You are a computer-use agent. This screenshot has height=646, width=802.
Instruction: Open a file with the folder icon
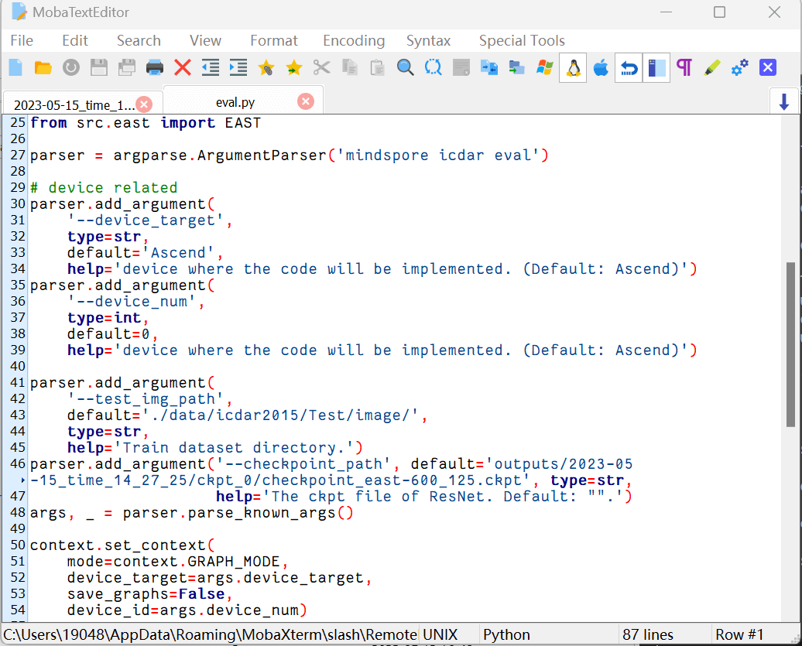[43, 67]
